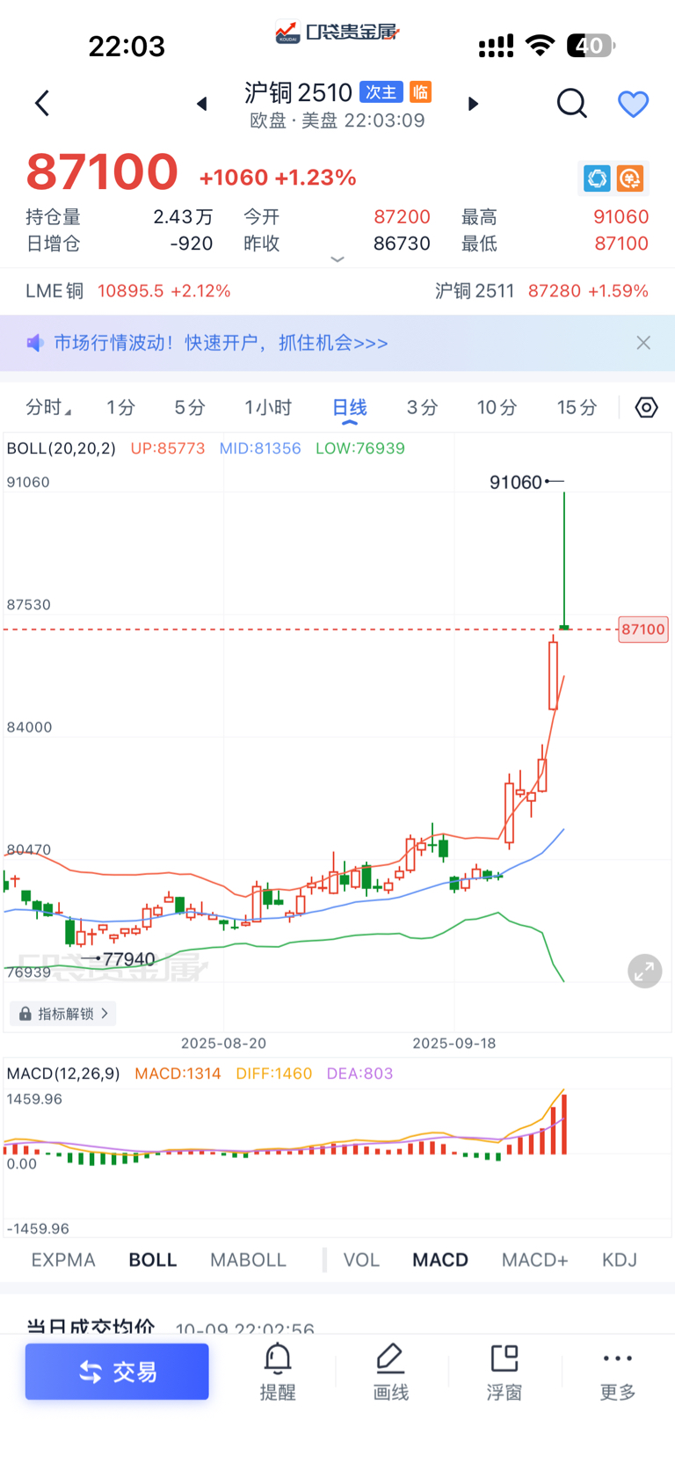Open the 提醒 alert bell
Viewport: 675px width, 1464px height.
pos(278,1372)
